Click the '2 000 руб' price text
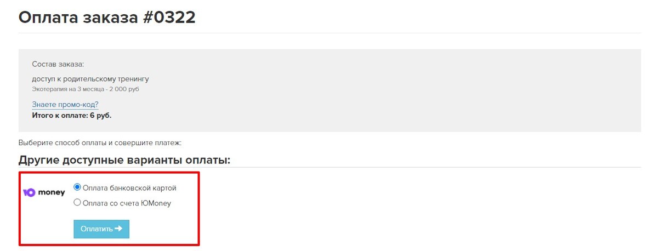The width and height of the screenshot is (658, 251). [132, 89]
